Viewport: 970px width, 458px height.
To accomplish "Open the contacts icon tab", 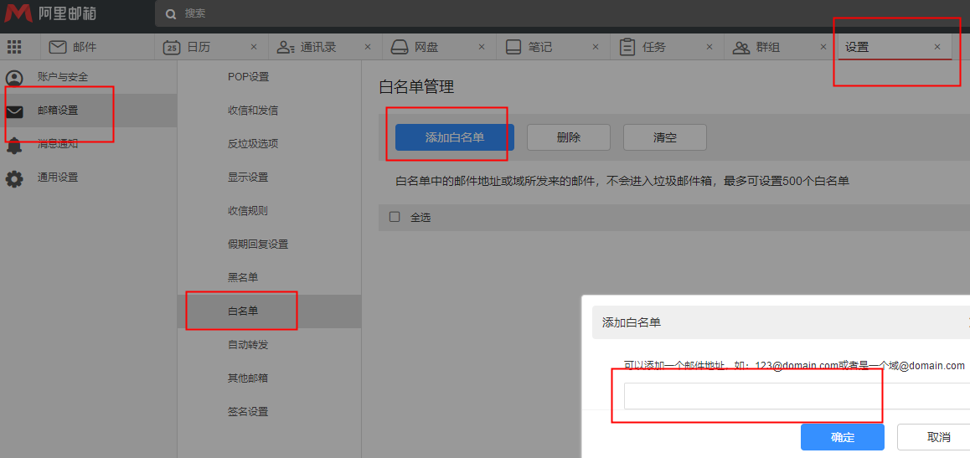I will click(286, 47).
